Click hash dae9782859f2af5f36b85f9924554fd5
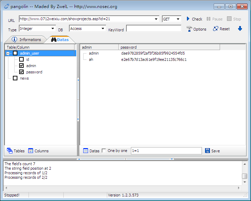This screenshot has width=251, height=201. [x=153, y=53]
